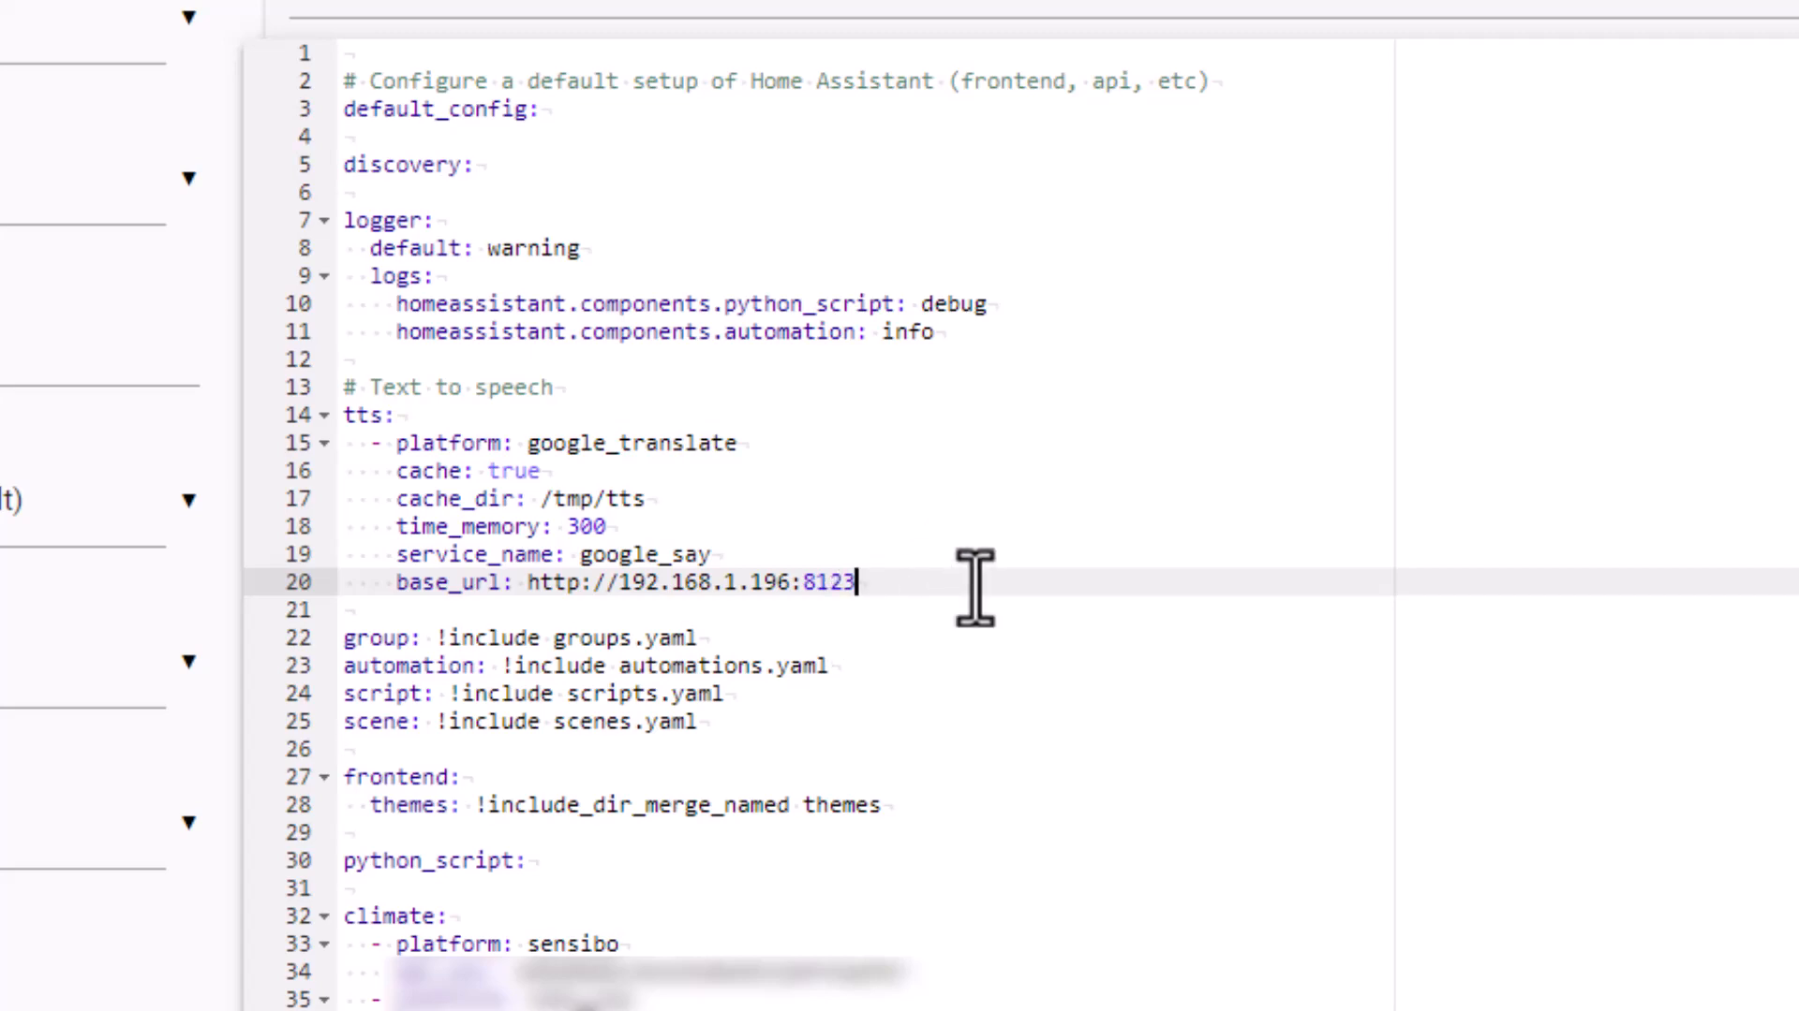Collapse the frontend block fold arrow
Viewport: 1799px width, 1011px height.
click(323, 776)
